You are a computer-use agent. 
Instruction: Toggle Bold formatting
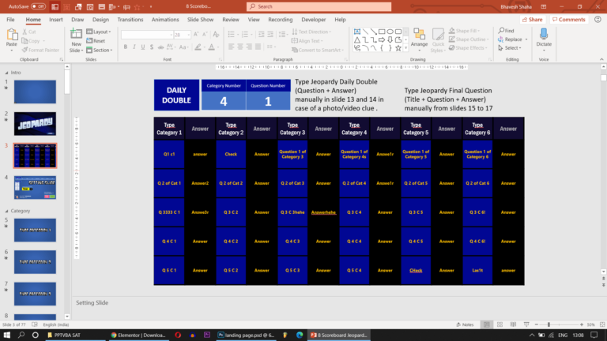click(126, 47)
